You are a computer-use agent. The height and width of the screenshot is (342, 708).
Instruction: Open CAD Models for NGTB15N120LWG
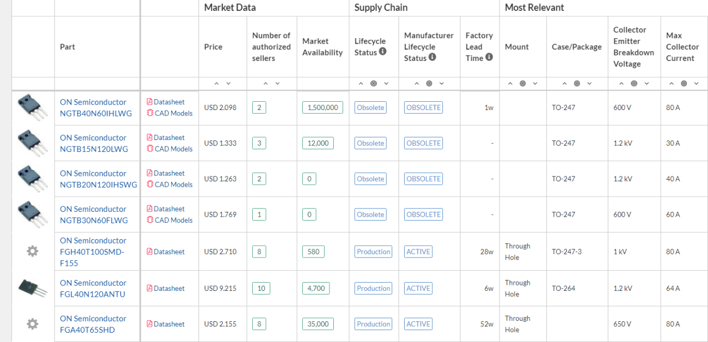169,149
